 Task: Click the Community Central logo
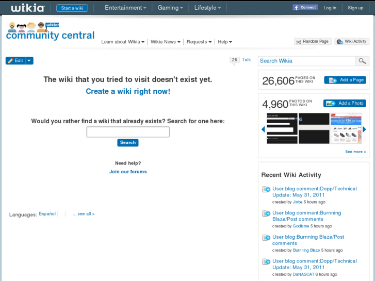pos(51,31)
